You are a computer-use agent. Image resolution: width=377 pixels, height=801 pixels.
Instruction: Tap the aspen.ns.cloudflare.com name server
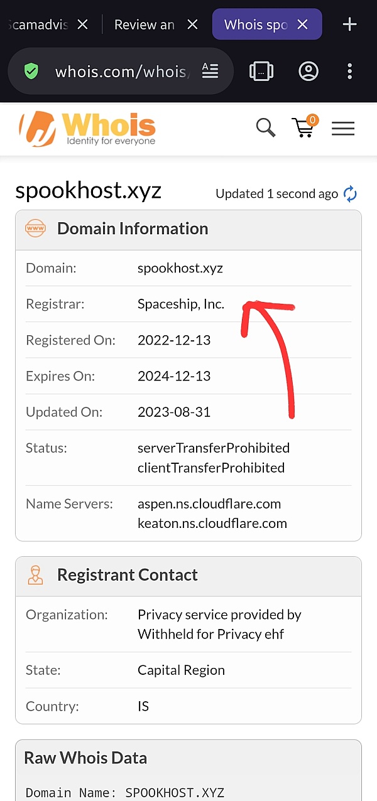click(209, 503)
